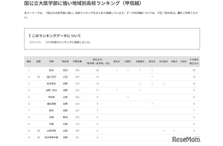Image resolution: width=223 pixels, height=146 pixels.
Task: Click the rank number 3 beside 松本深志
Action: coord(29,84)
